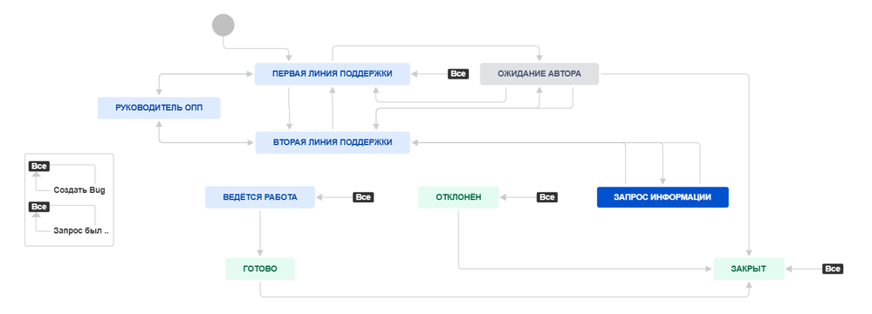
Task: Select the ВТОРАЯ ЛИНИЯ ПОДДЕРЖКИ status
Action: click(333, 143)
